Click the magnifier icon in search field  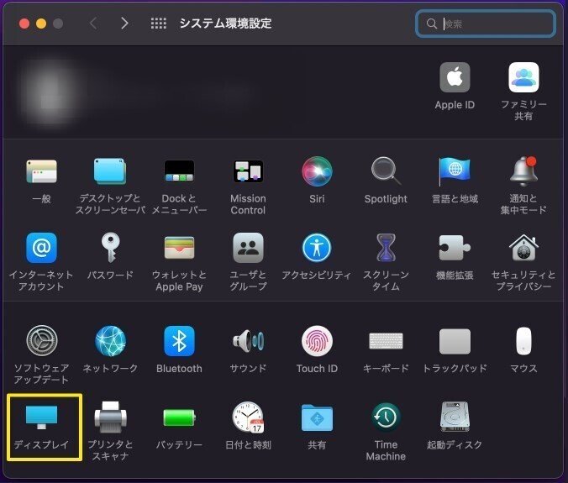point(431,24)
